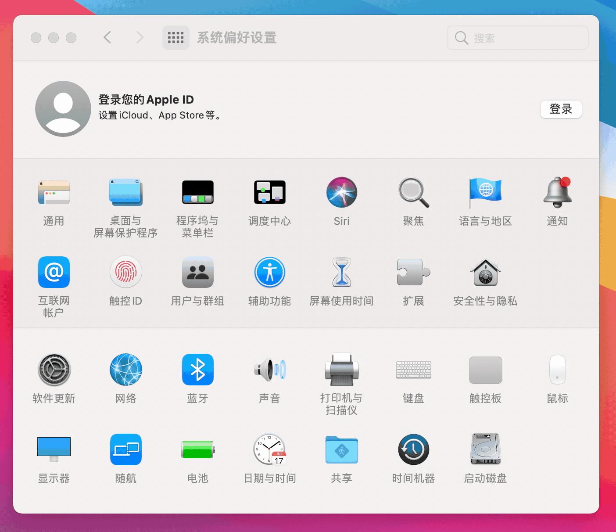The width and height of the screenshot is (616, 532).
Task: Open 程序坞与菜单栏 preferences
Action: pyautogui.click(x=198, y=192)
